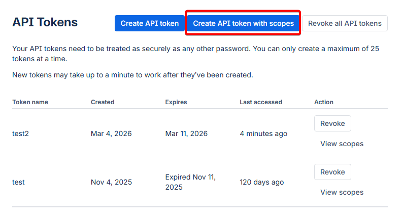
Task: Click the Action column header
Action: pyautogui.click(x=324, y=102)
